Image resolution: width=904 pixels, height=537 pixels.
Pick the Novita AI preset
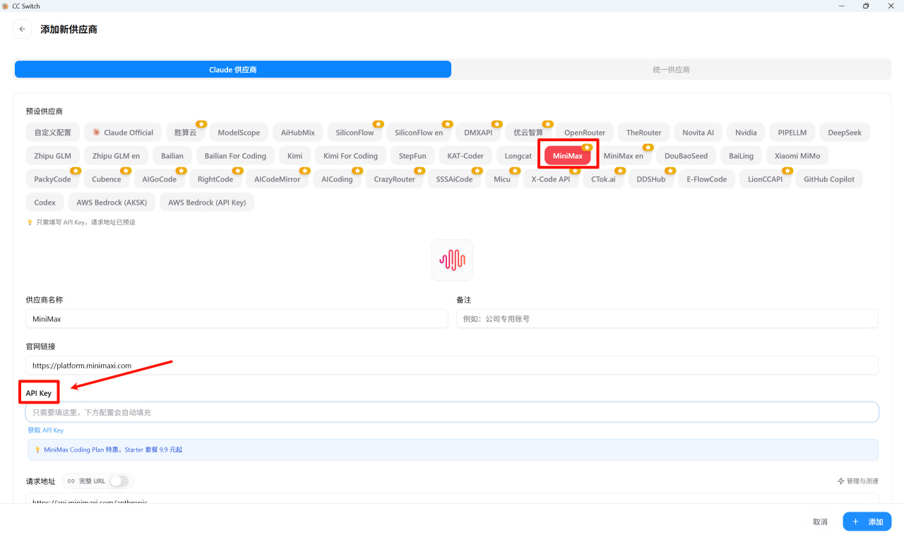[698, 133]
